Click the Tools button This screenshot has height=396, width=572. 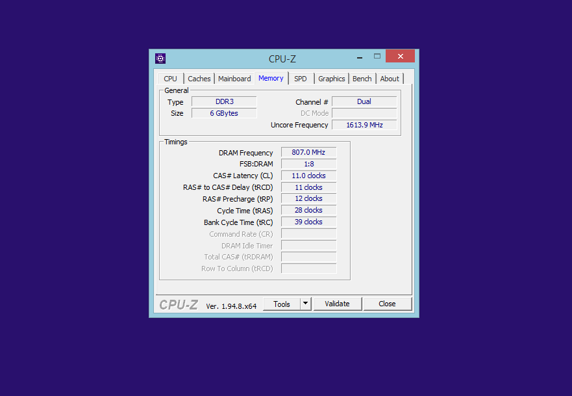pyautogui.click(x=282, y=304)
